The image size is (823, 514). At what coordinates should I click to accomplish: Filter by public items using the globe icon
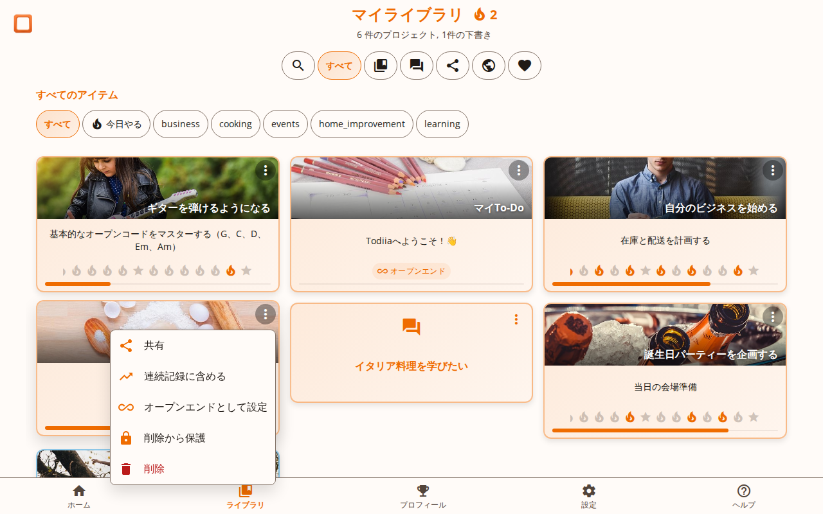point(489,66)
